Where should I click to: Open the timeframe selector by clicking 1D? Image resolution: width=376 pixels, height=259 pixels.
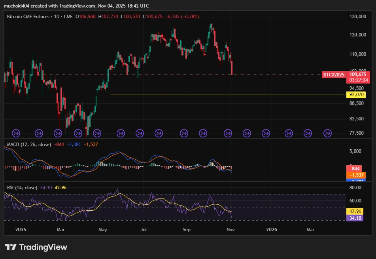(58, 17)
